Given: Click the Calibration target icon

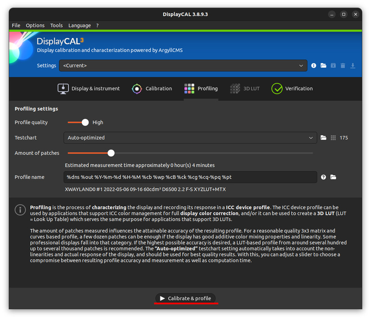Looking at the screenshot, I should coord(137,88).
